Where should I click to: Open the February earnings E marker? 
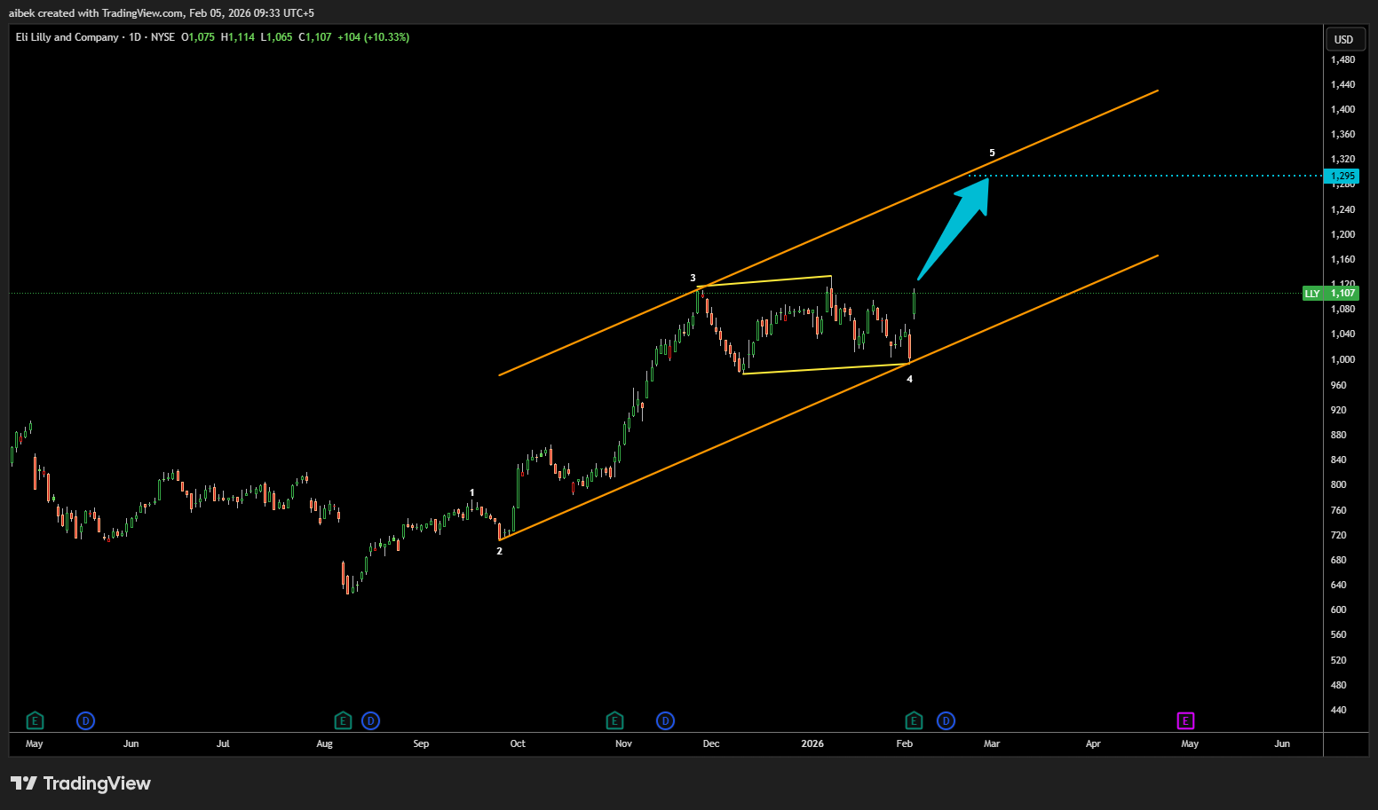tap(914, 720)
